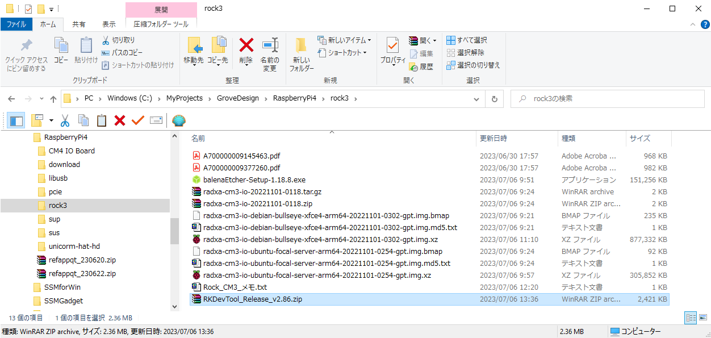Open the recent locations dropdown arrow
711x338 pixels.
tap(41, 99)
